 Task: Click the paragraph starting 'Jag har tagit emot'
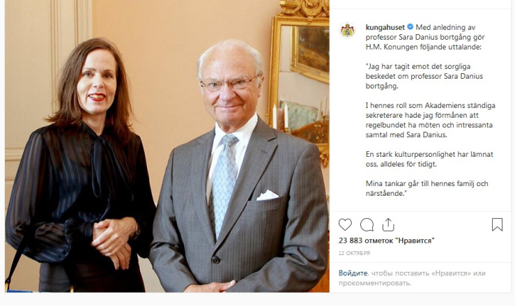tap(424, 76)
